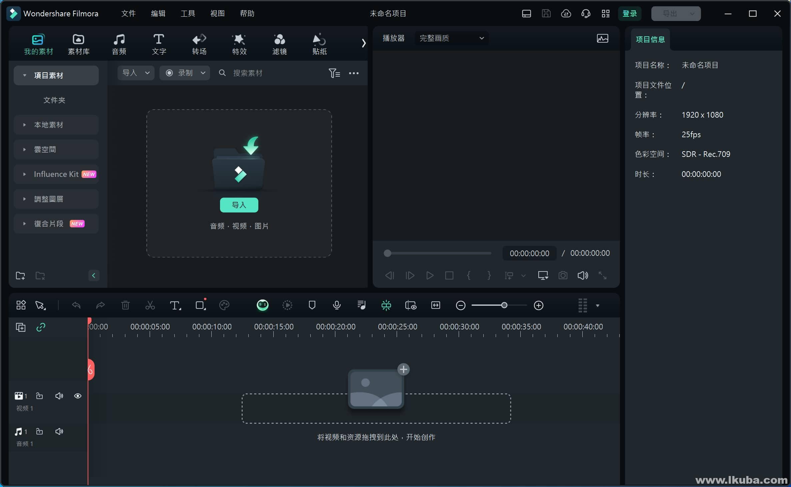This screenshot has height=487, width=791.
Task: Toggle timeline snapping icon
Action: [386, 305]
